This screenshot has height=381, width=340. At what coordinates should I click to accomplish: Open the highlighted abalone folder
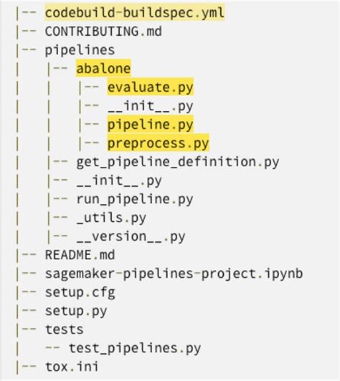coord(103,68)
